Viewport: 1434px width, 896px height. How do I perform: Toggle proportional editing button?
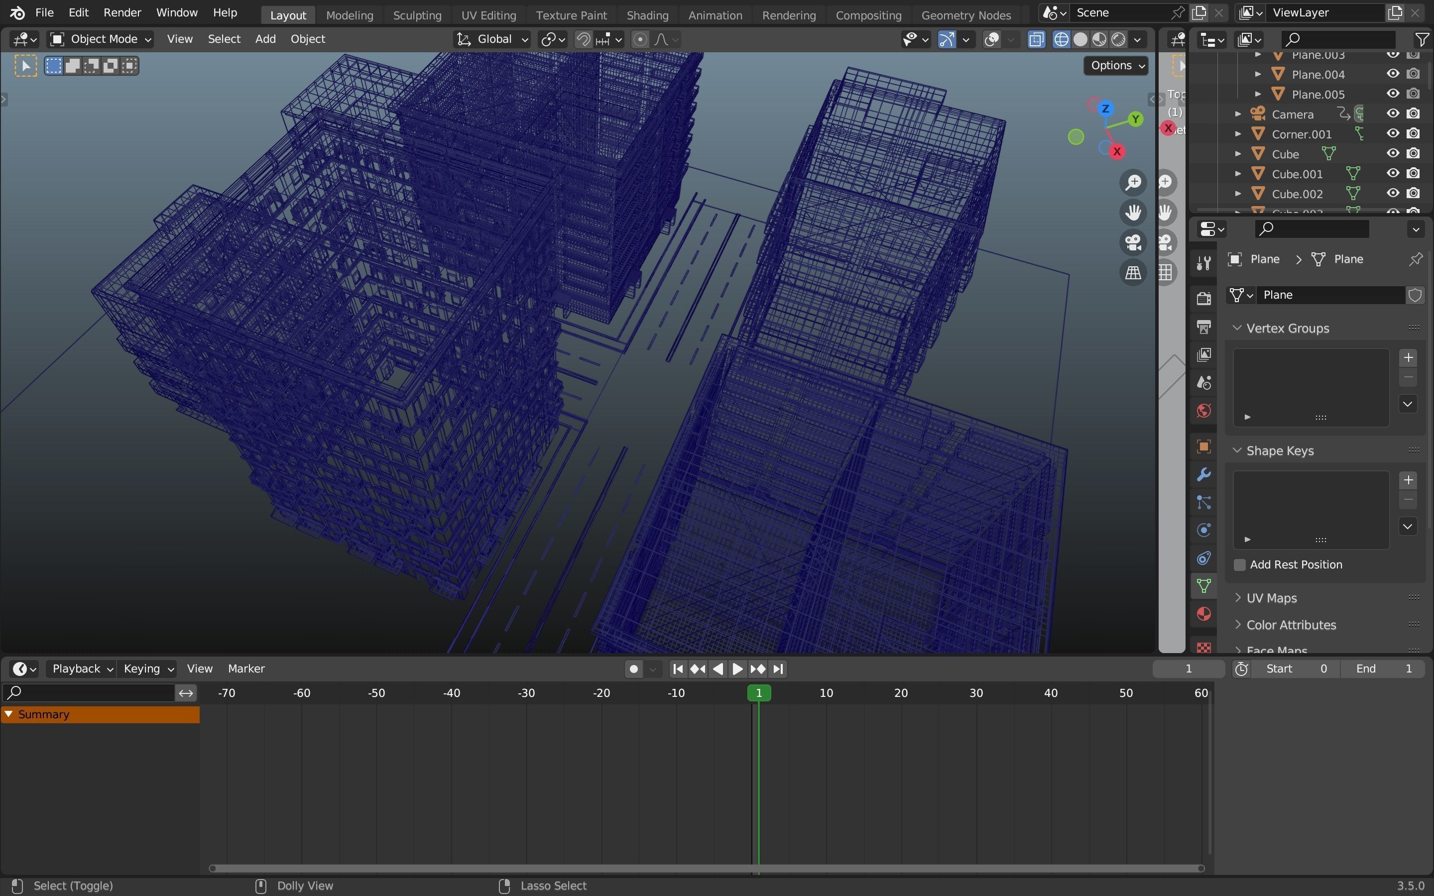pos(640,40)
